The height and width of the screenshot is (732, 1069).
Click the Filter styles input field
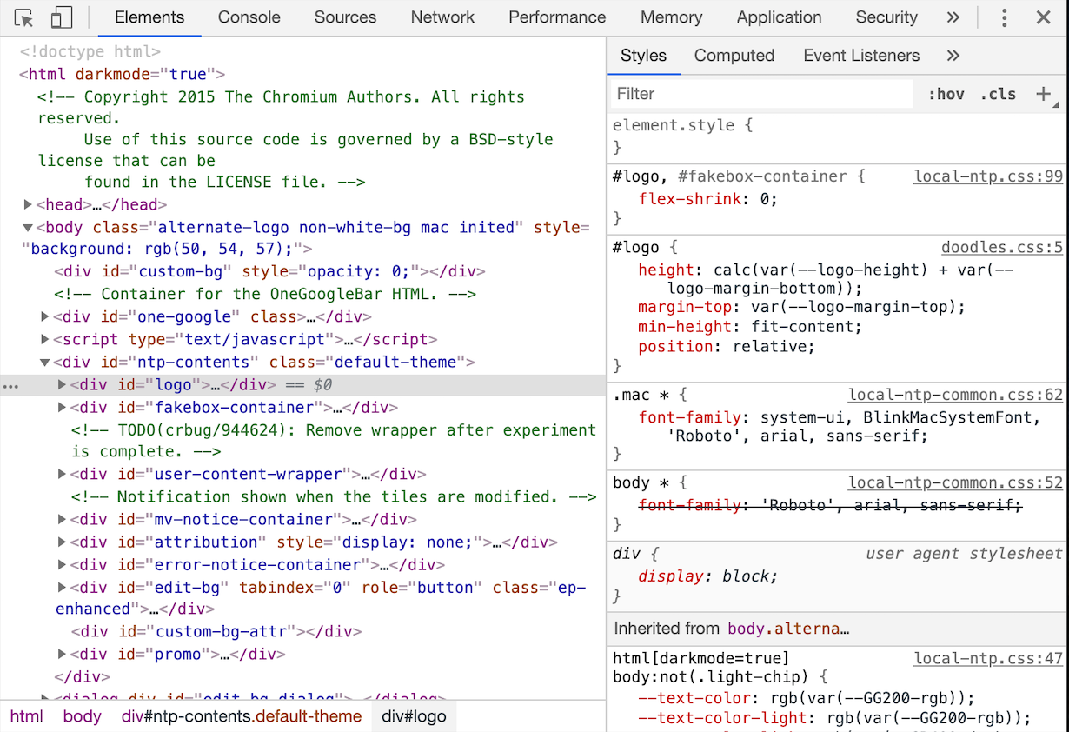[x=763, y=94]
